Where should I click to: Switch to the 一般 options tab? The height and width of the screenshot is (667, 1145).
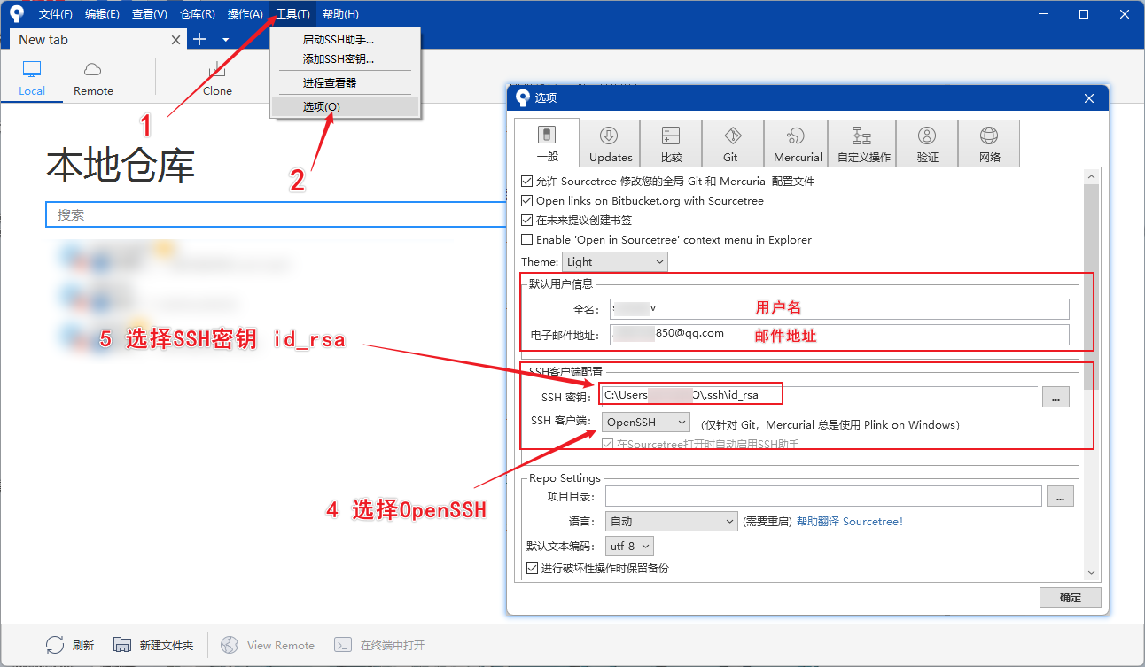[547, 143]
